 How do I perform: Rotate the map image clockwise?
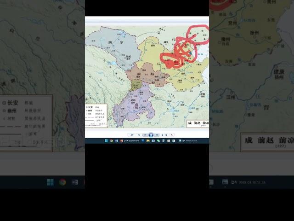tap(166, 135)
